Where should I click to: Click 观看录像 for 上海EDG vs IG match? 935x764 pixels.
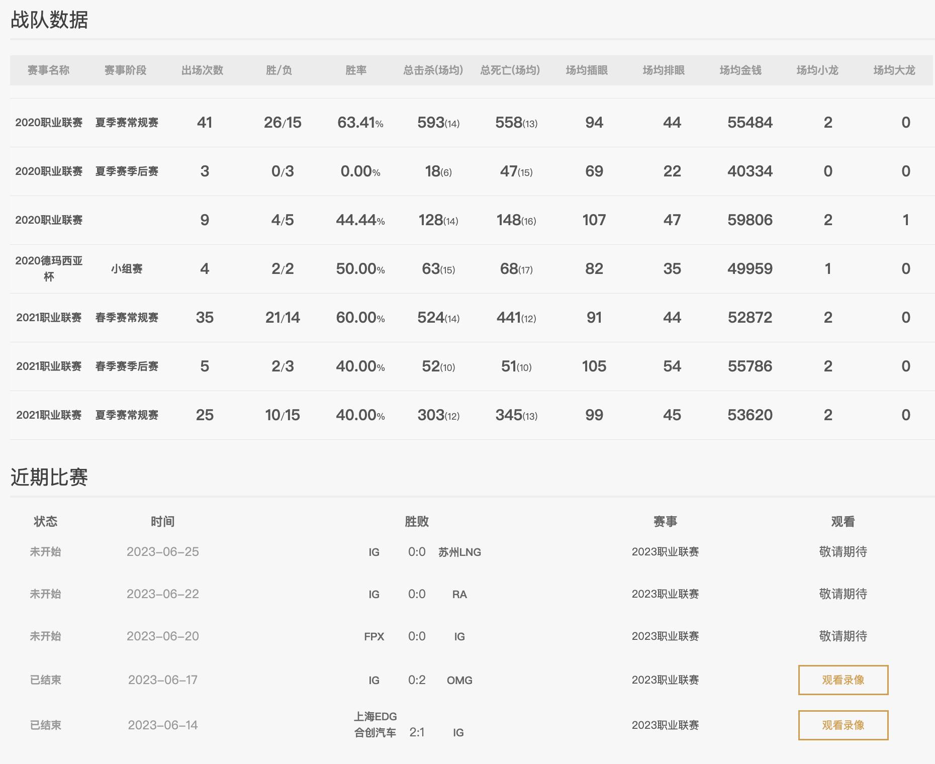click(x=843, y=725)
